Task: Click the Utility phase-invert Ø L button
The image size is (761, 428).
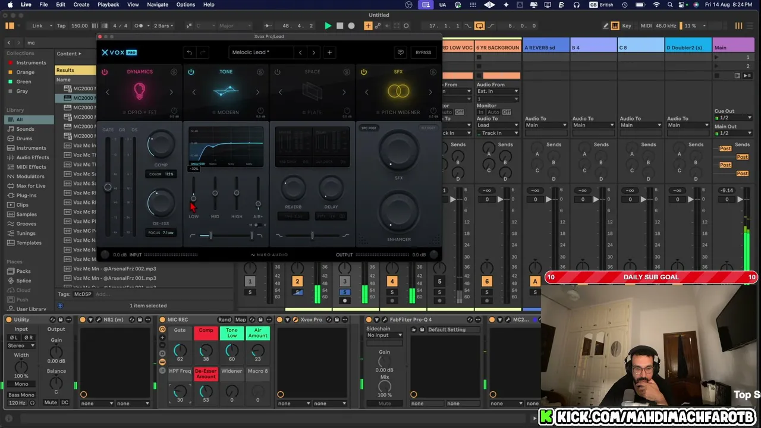Action: click(x=13, y=338)
